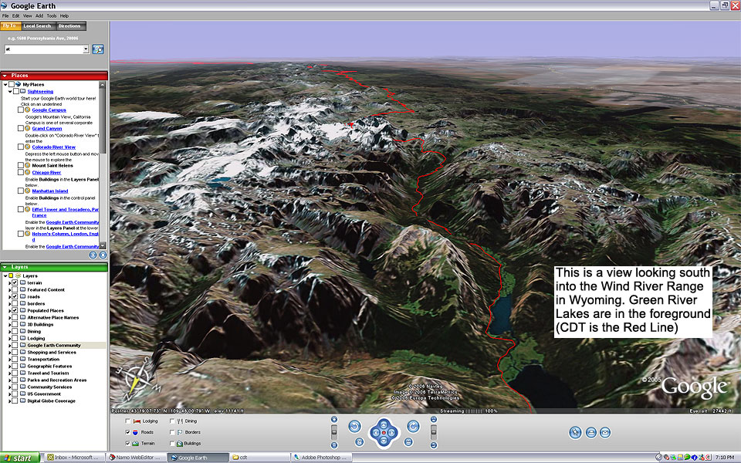Image resolution: width=741 pixels, height=463 pixels.
Task: Toggle the Lodging checkbox in bottom panel
Action: click(127, 421)
